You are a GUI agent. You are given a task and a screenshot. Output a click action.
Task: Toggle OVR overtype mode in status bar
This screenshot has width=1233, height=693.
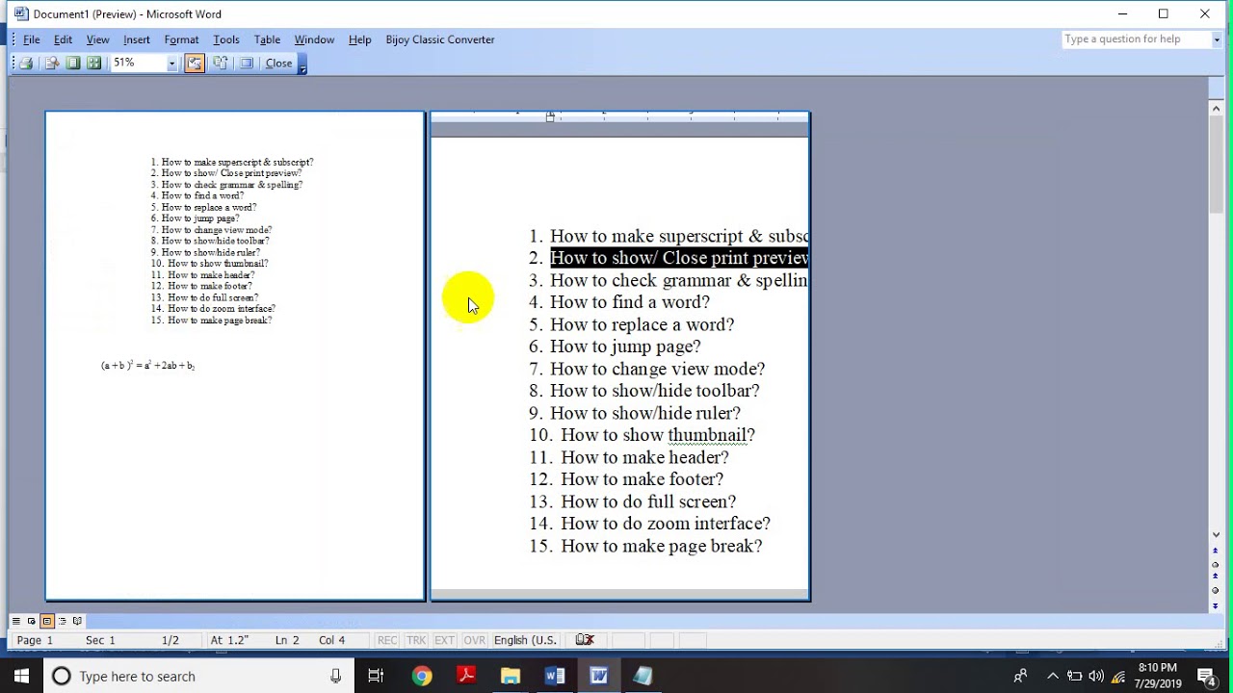475,640
